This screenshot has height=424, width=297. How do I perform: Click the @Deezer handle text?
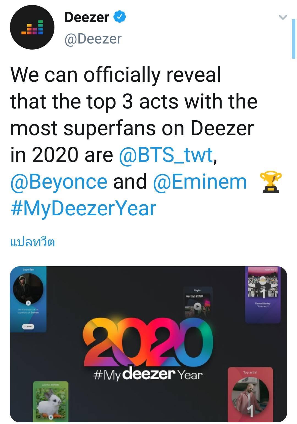pyautogui.click(x=93, y=39)
